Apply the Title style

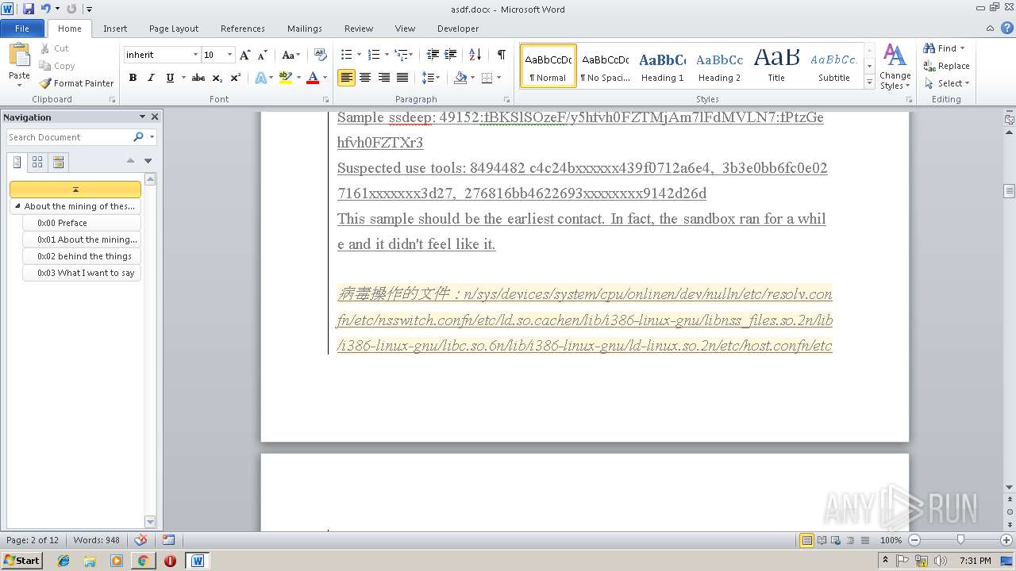point(776,66)
